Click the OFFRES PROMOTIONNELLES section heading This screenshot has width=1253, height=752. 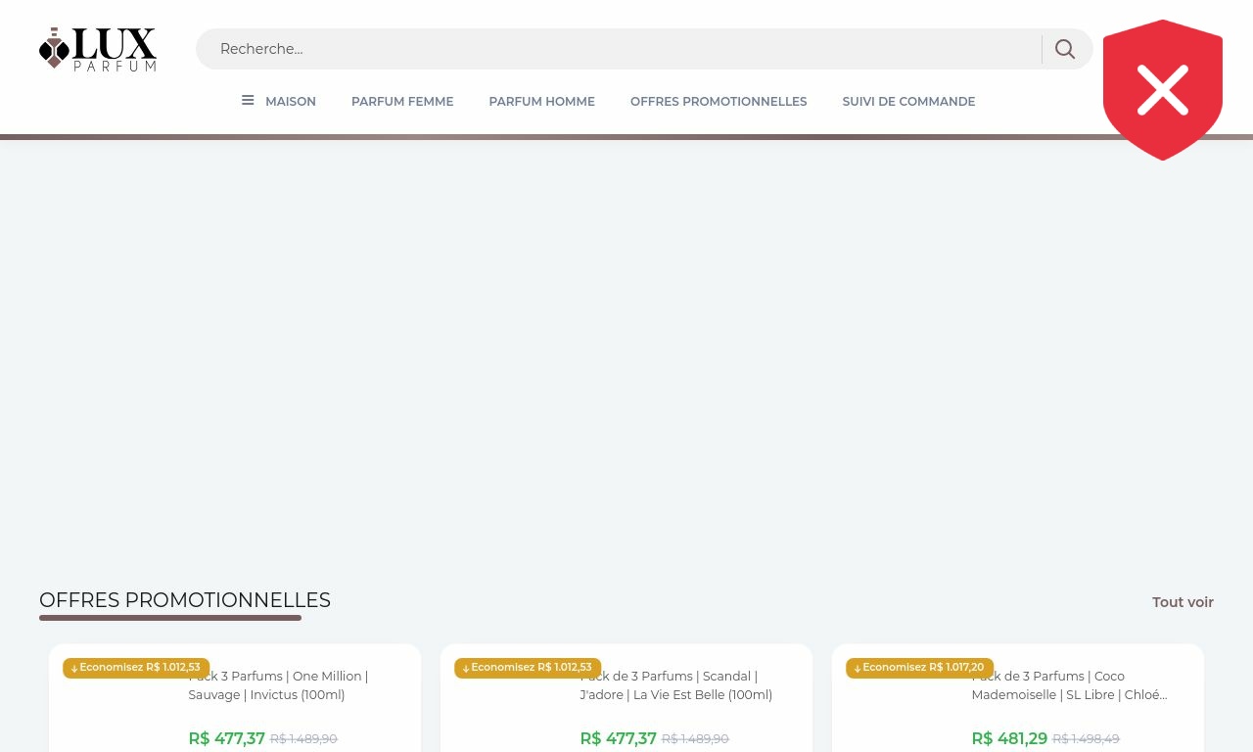pos(185,600)
